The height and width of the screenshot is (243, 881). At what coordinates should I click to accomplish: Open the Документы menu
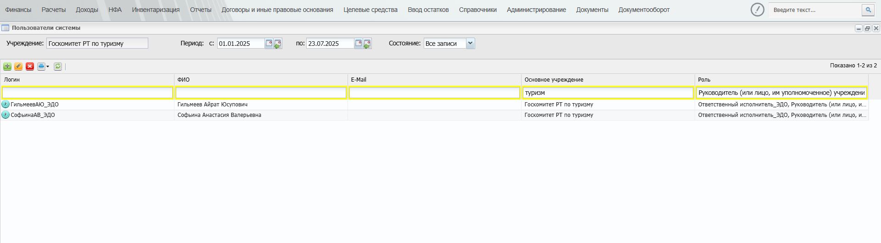(x=592, y=10)
